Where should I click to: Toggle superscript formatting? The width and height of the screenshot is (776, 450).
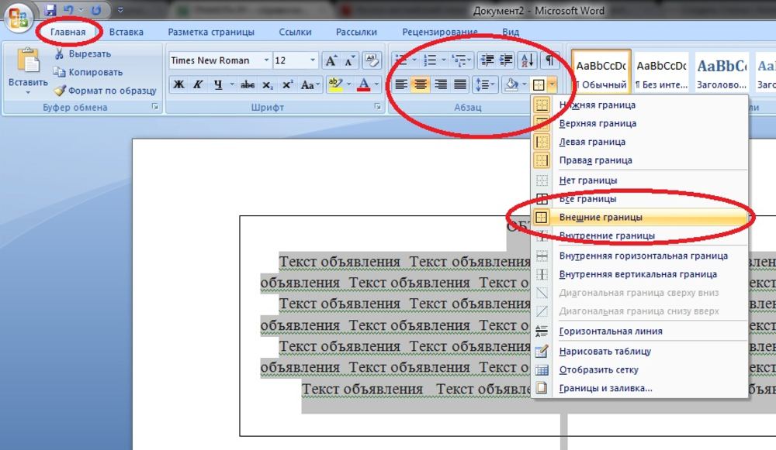click(287, 84)
